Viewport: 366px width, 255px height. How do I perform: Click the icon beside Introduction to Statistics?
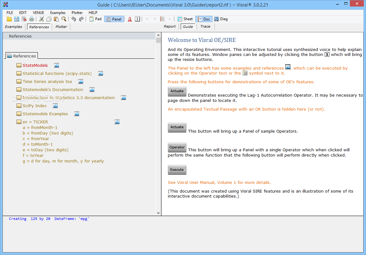[x=123, y=98]
